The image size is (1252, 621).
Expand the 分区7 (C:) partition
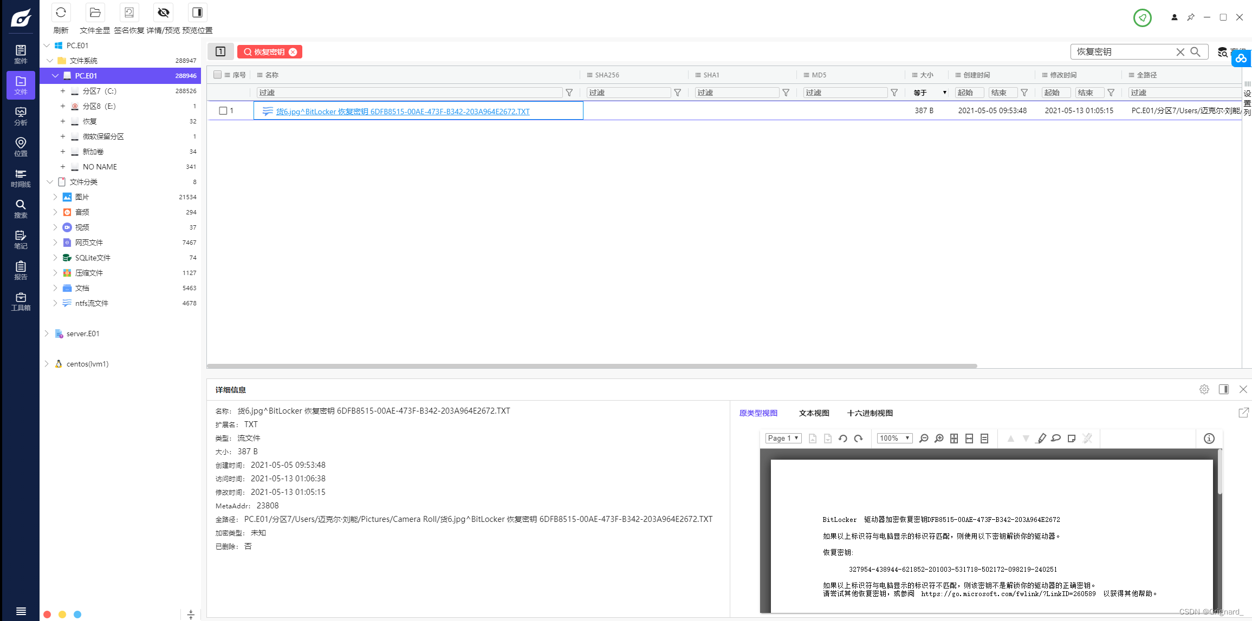tap(63, 91)
